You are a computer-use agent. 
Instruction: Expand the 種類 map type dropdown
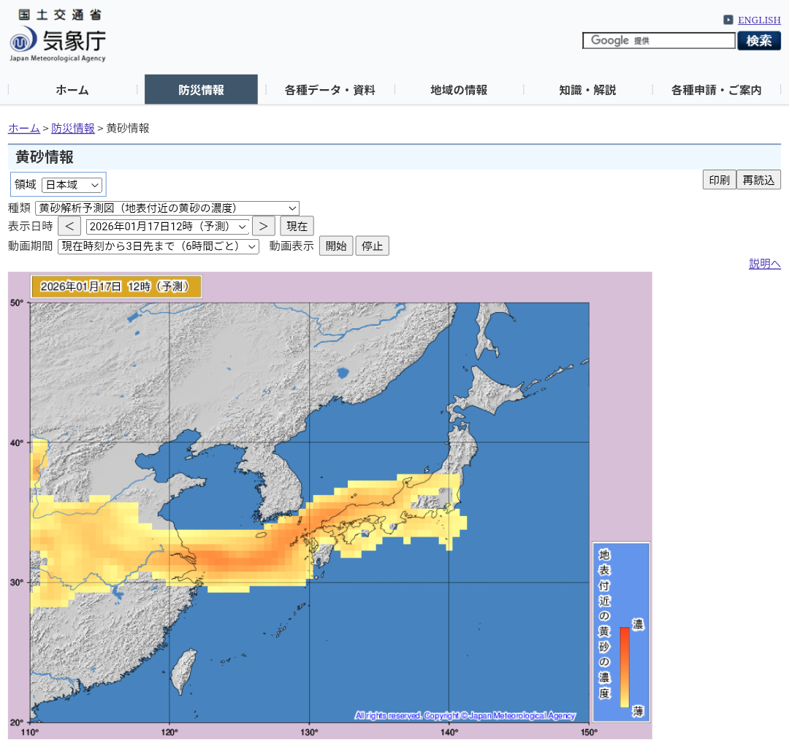coord(167,208)
